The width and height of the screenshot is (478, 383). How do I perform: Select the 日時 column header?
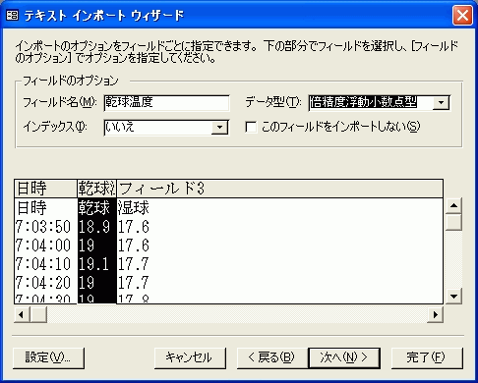(x=45, y=189)
